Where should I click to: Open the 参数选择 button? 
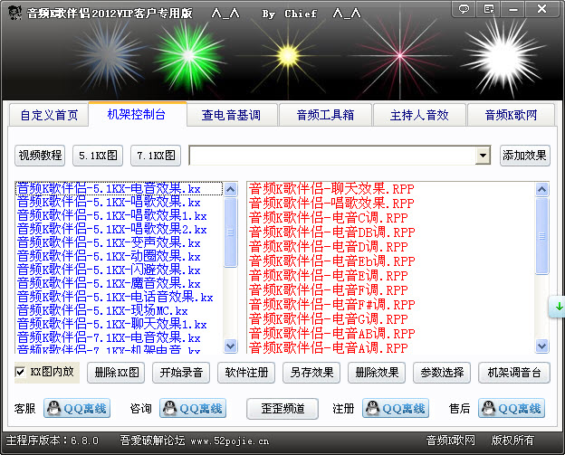click(442, 373)
